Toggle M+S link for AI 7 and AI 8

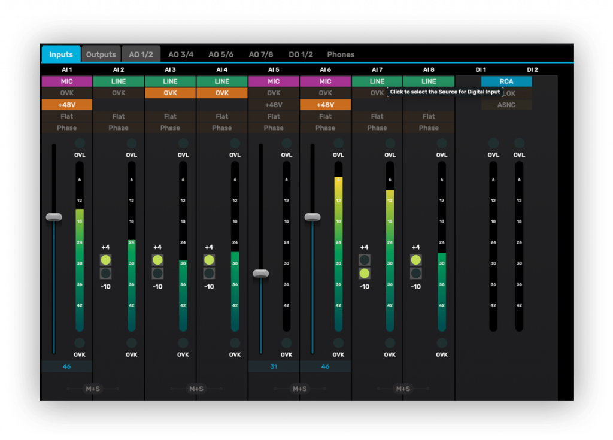pyautogui.click(x=403, y=389)
